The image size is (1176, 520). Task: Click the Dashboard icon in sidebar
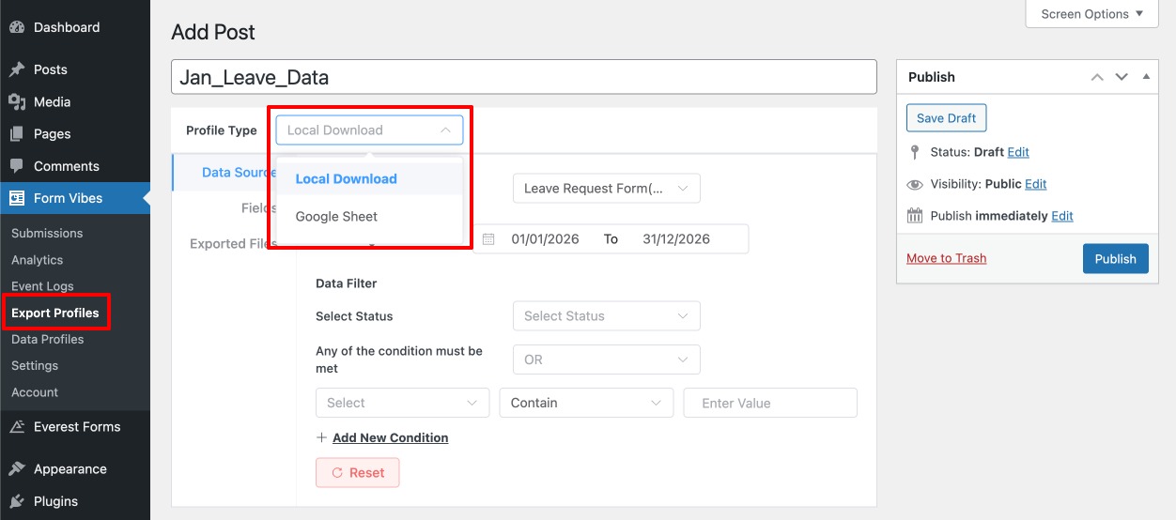tap(17, 27)
